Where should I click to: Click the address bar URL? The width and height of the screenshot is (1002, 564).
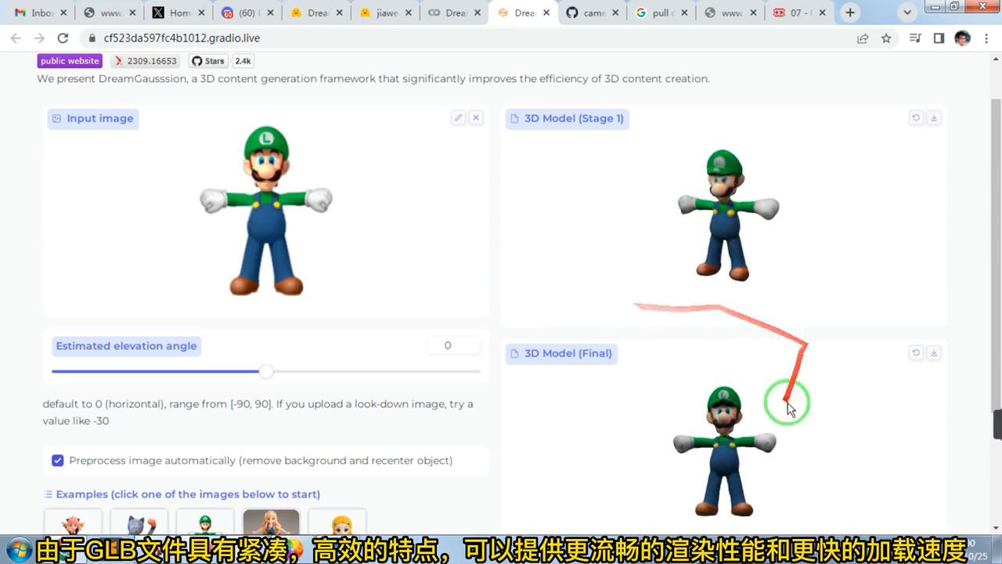tap(182, 38)
